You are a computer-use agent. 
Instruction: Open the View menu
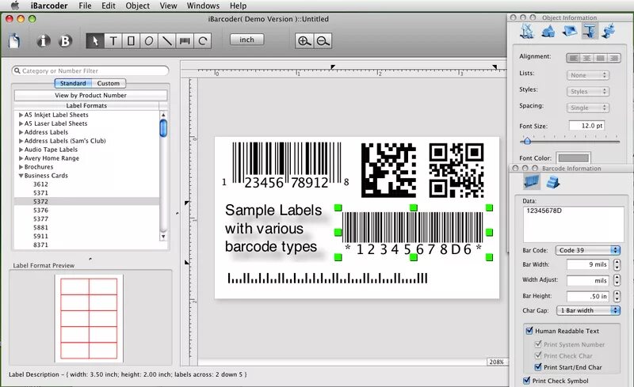(x=168, y=6)
